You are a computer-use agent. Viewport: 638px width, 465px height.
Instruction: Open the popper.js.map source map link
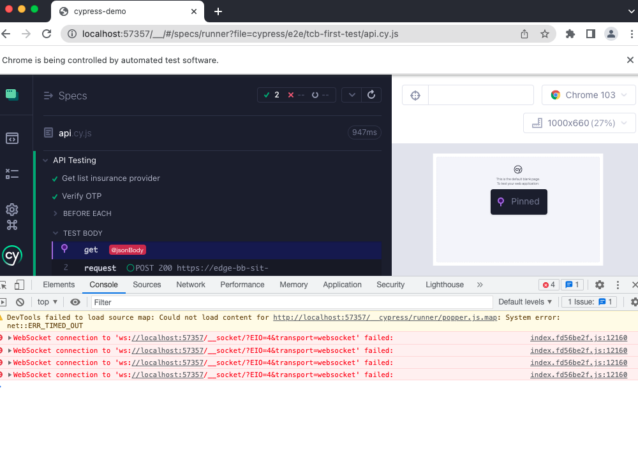coord(385,317)
